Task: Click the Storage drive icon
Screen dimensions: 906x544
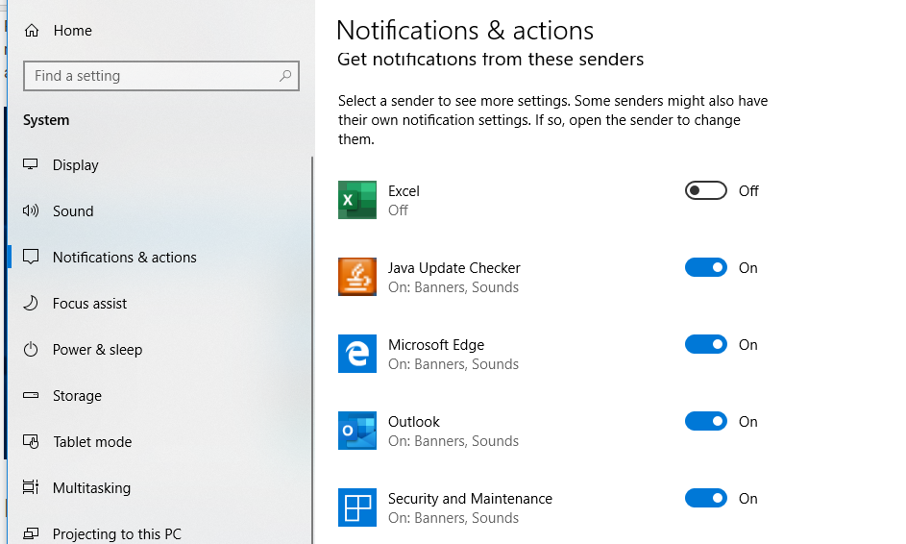Action: pyautogui.click(x=31, y=395)
